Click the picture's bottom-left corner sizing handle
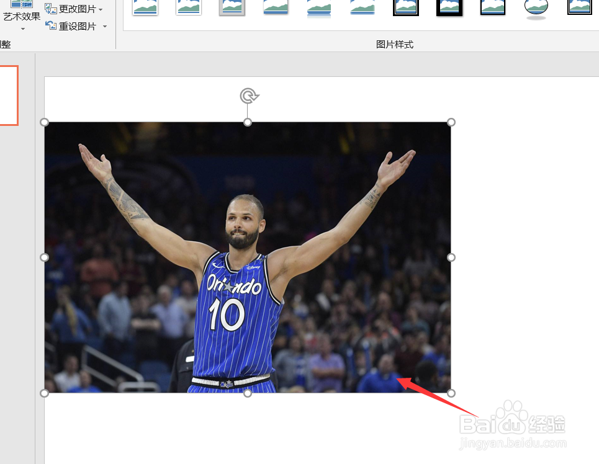This screenshot has height=464, width=599. tap(44, 393)
